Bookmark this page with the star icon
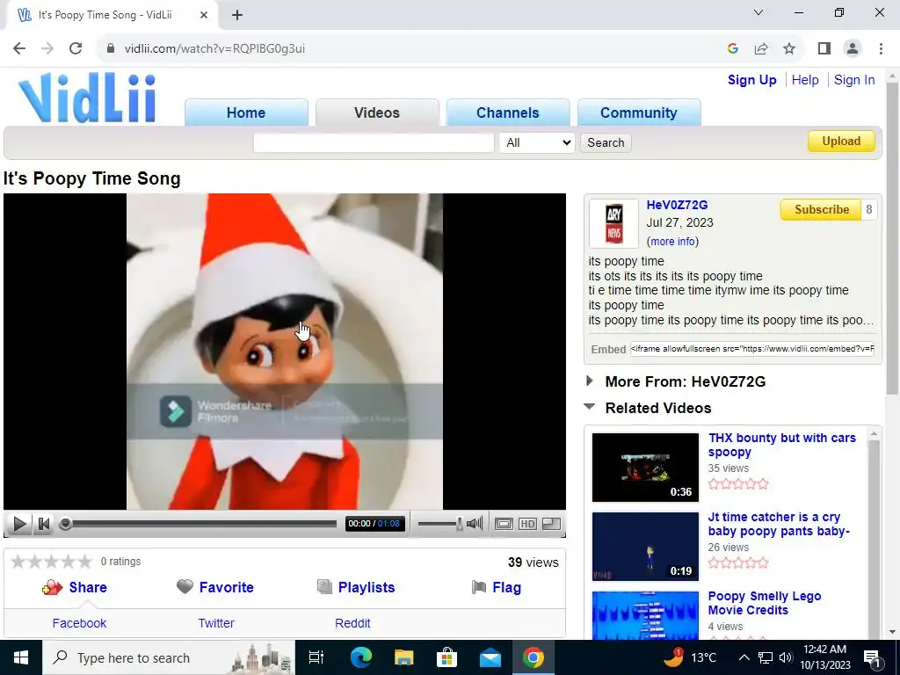Viewport: 900px width, 675px height. pyautogui.click(x=789, y=48)
